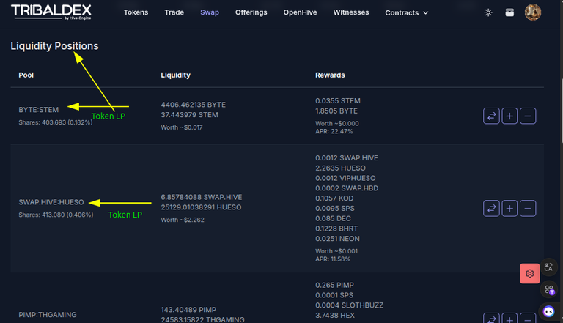Click the 2.2635 HUESO reward

click(x=340, y=168)
